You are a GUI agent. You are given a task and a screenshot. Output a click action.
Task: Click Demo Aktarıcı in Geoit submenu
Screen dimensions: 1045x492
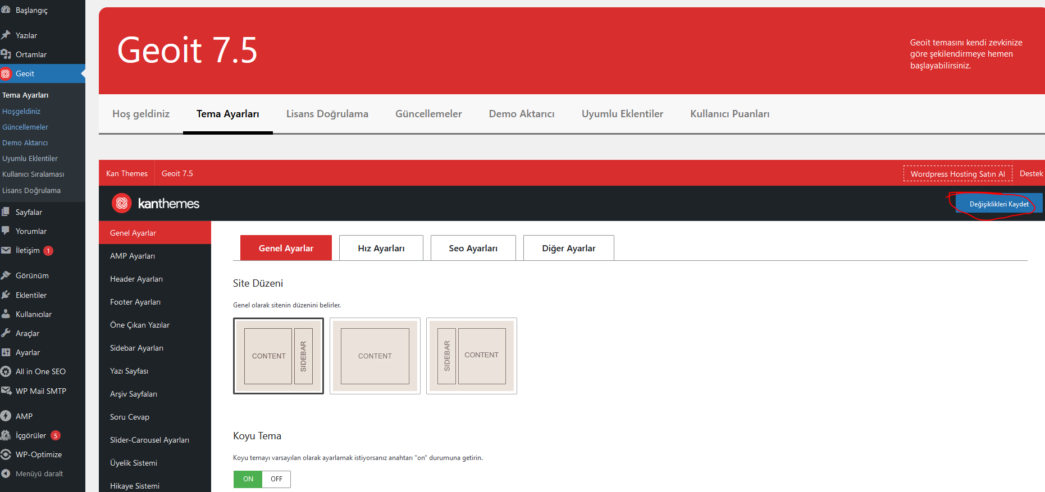coord(25,142)
